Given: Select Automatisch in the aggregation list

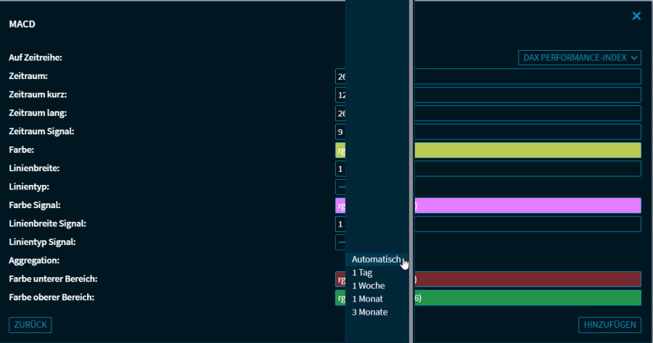Looking at the screenshot, I should 376,259.
